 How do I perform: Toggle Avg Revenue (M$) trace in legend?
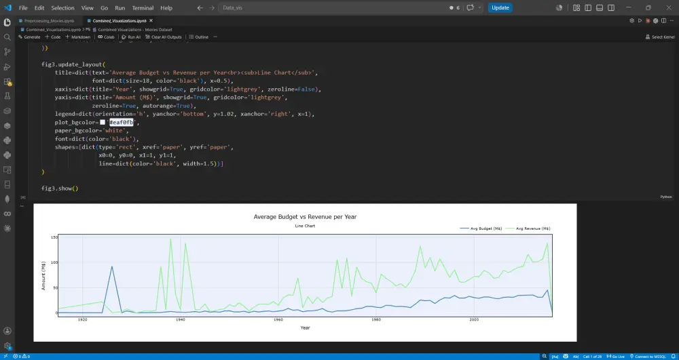click(528, 228)
